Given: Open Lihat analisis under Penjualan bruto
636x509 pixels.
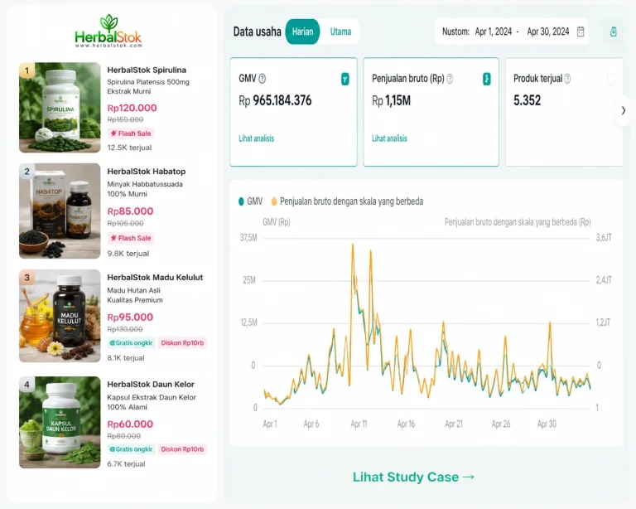Looking at the screenshot, I should [389, 138].
